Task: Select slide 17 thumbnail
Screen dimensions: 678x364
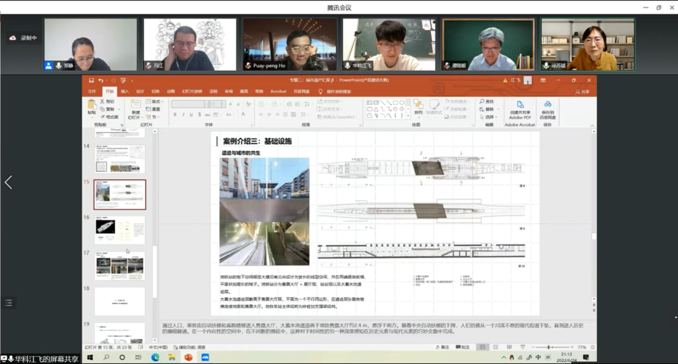Action: [x=120, y=266]
